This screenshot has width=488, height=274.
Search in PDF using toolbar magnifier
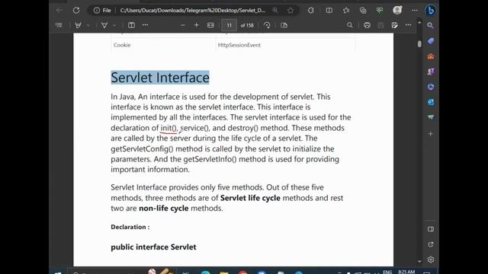coord(350,25)
